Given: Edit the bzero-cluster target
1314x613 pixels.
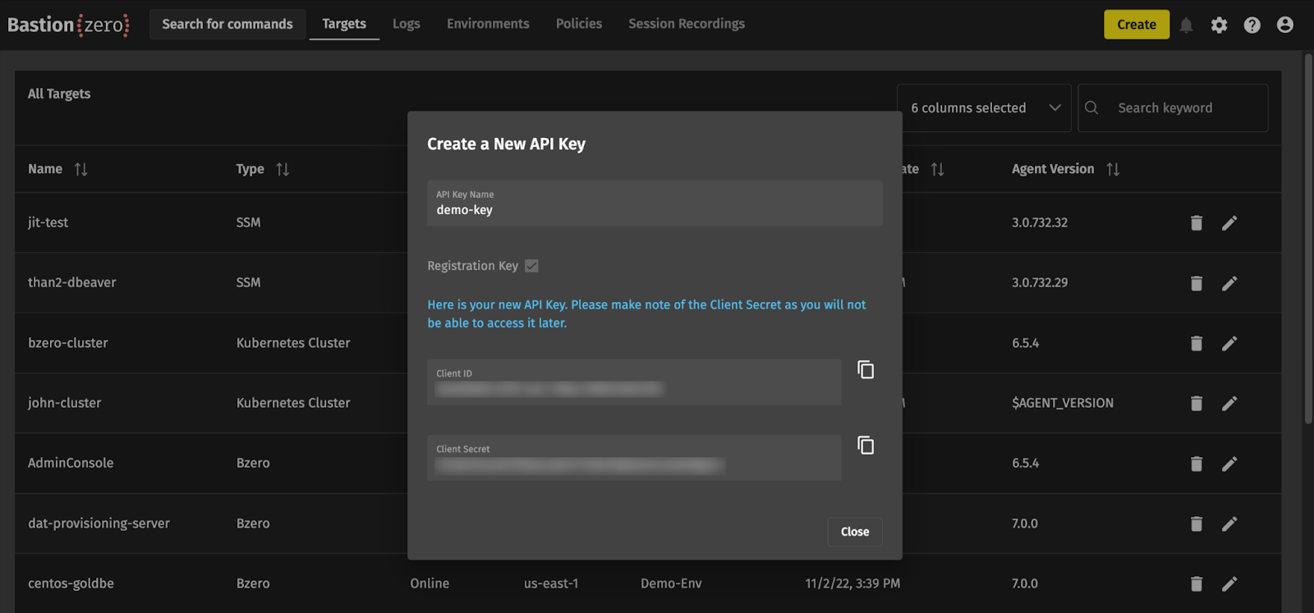Looking at the screenshot, I should (1229, 343).
